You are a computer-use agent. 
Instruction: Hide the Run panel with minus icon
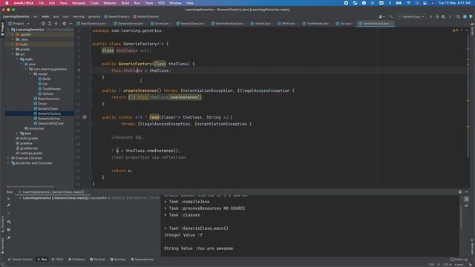point(467,192)
